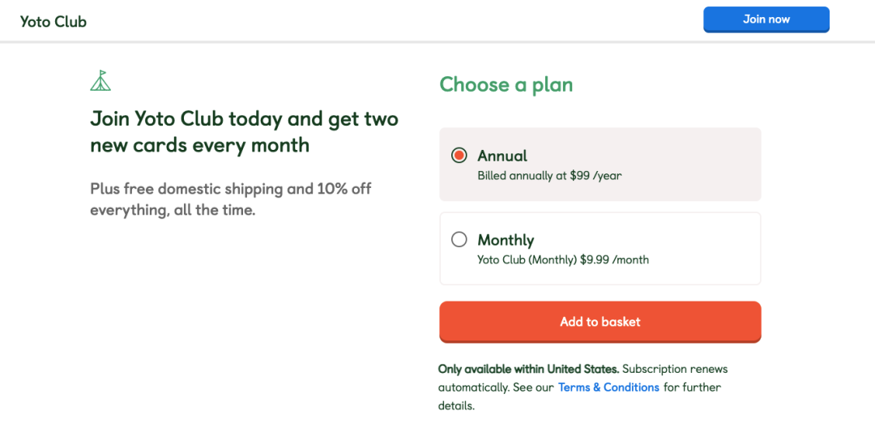The image size is (875, 432).
Task: Click the "Annual" plan title label
Action: (x=502, y=156)
